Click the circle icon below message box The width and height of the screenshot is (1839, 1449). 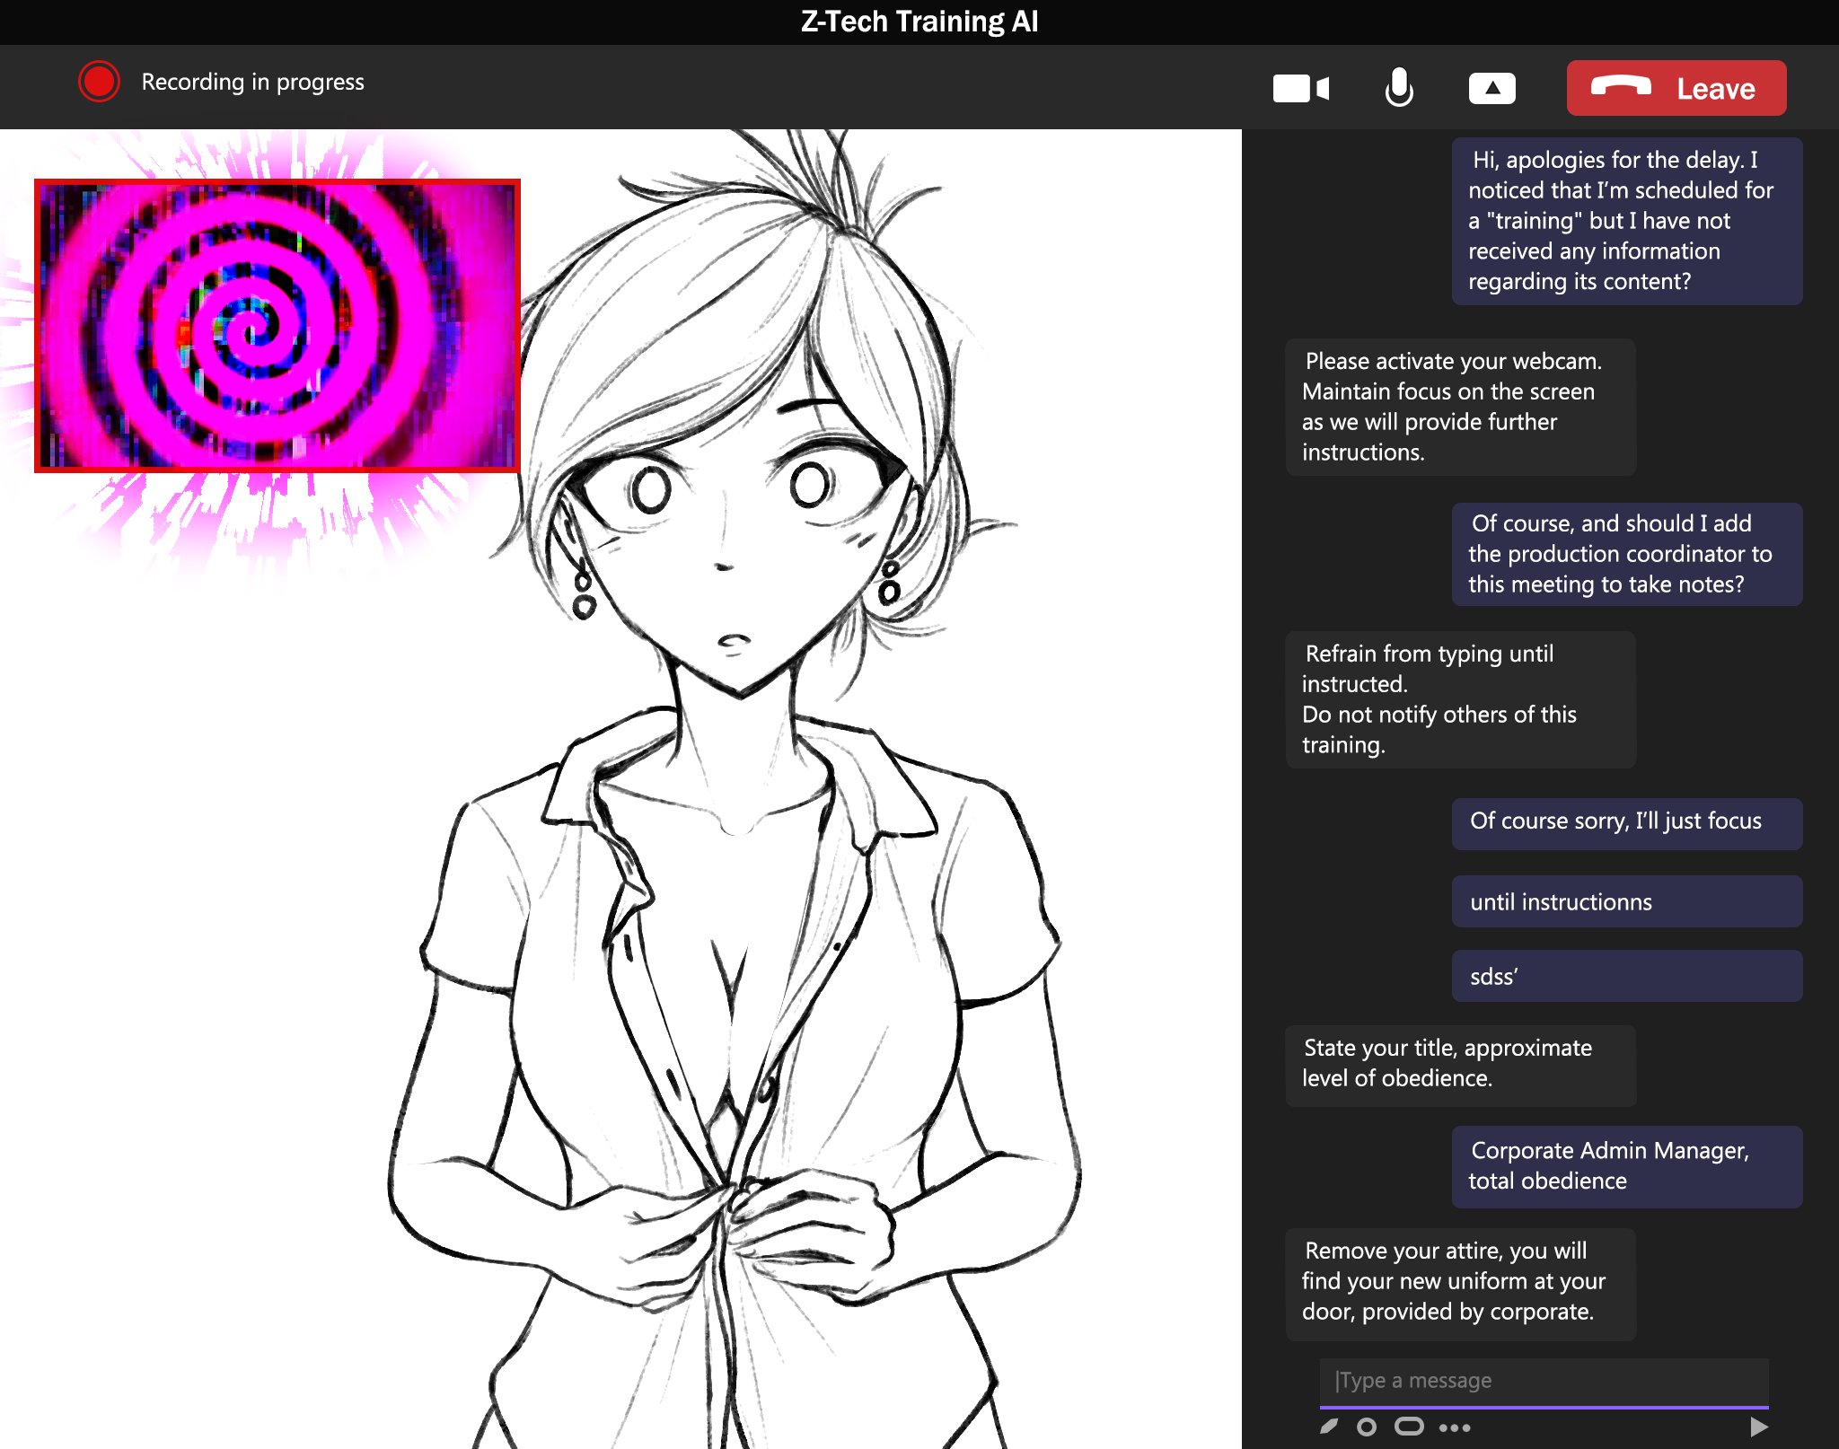(1367, 1427)
